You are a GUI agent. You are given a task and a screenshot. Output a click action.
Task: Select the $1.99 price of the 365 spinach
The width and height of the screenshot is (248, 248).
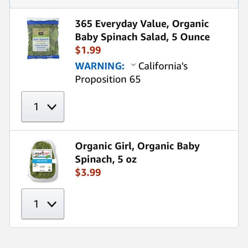[88, 50]
